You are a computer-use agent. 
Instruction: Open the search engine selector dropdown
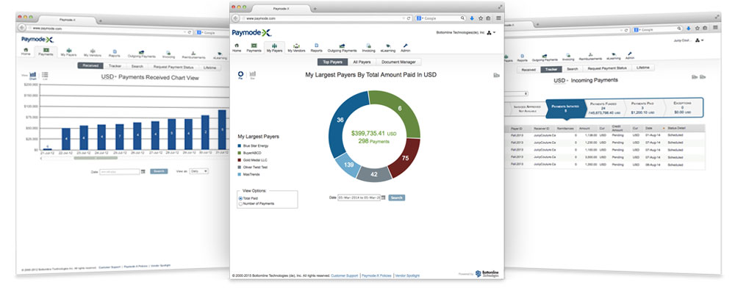pyautogui.click(x=420, y=18)
